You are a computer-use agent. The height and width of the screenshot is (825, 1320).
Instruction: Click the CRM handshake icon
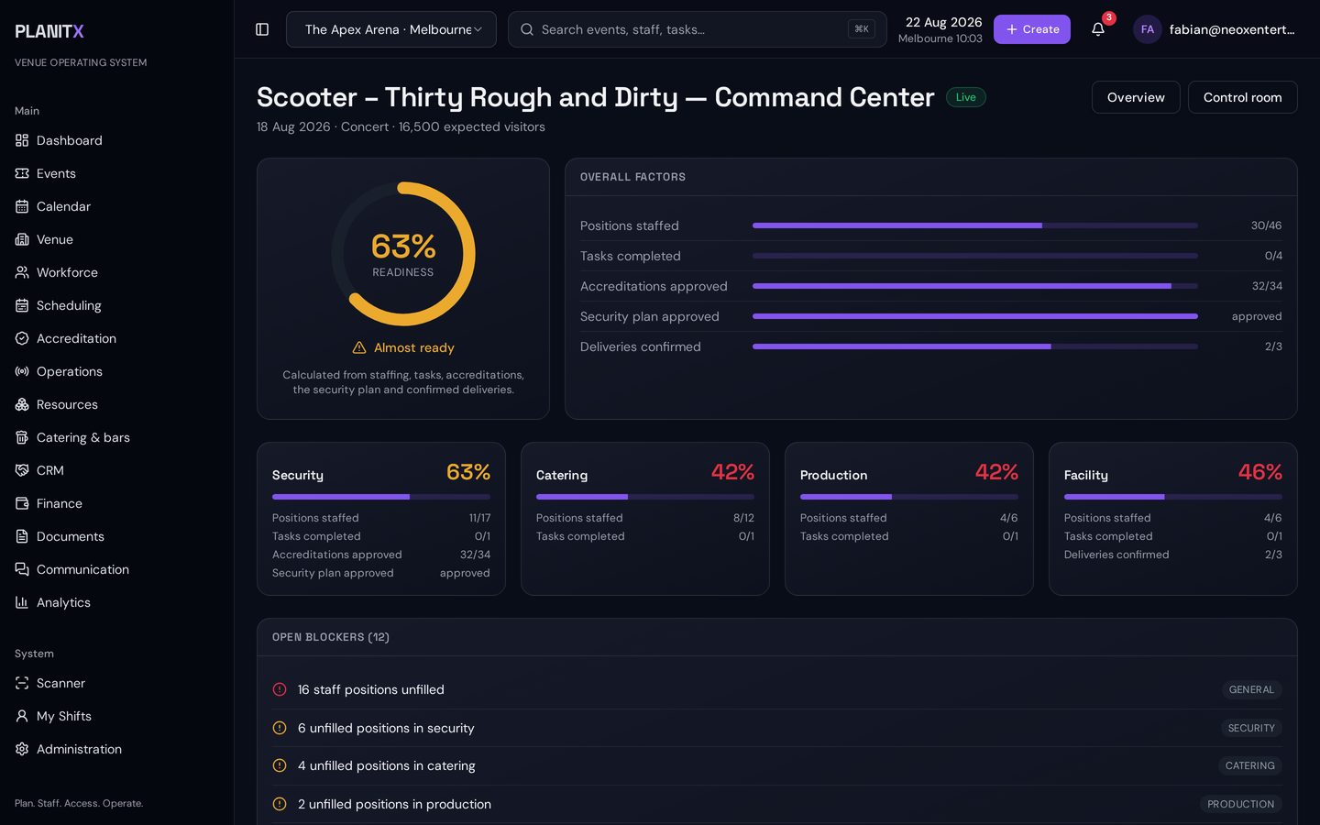(x=22, y=470)
